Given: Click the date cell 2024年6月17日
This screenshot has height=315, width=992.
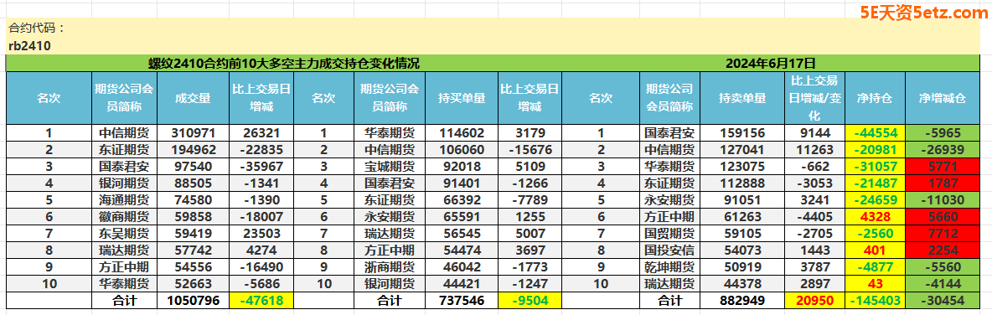Looking at the screenshot, I should (770, 64).
